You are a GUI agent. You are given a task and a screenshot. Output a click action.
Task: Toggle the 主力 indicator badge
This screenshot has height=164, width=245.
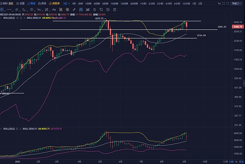coord(12,3)
